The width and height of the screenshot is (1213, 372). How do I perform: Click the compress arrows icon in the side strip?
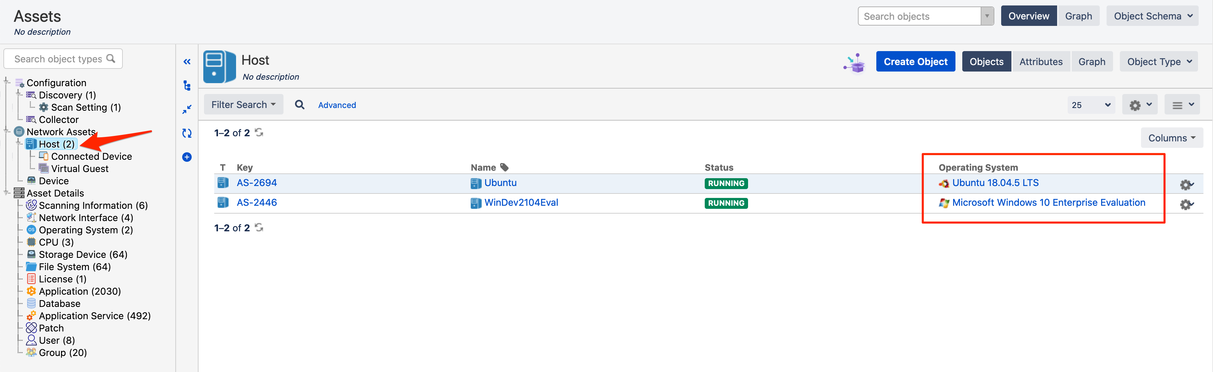tap(187, 109)
